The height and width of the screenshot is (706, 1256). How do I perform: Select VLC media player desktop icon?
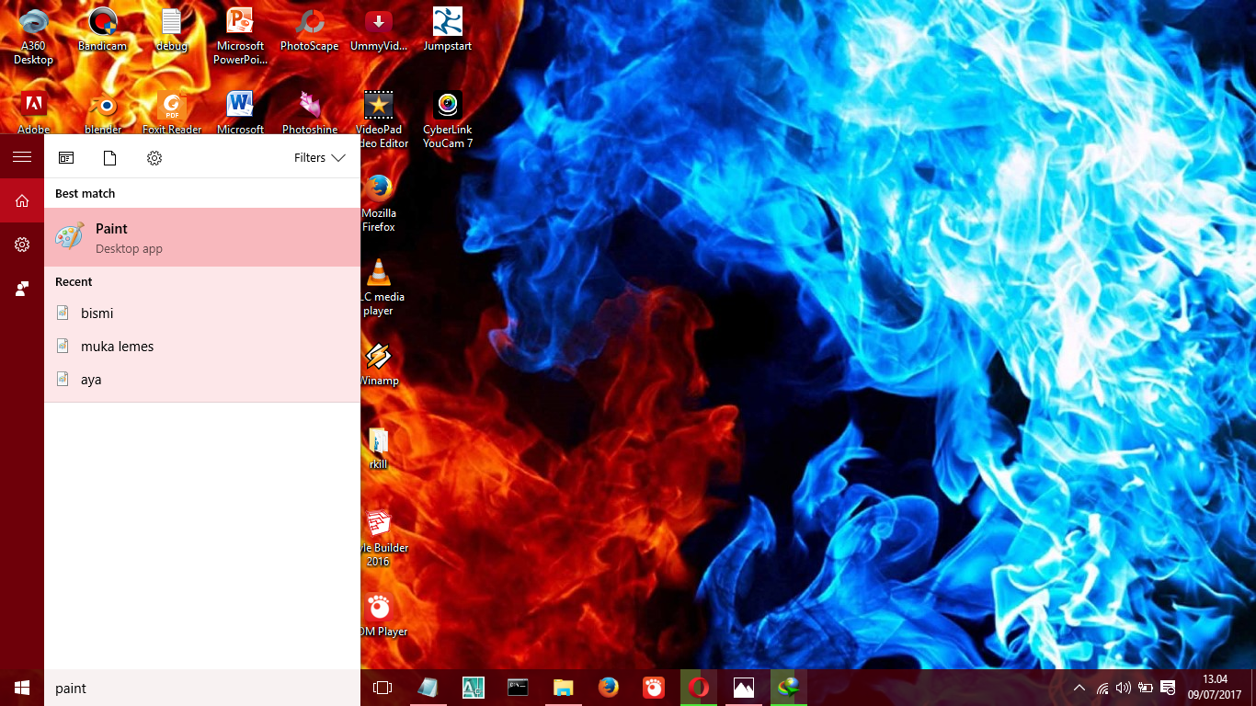tap(378, 287)
